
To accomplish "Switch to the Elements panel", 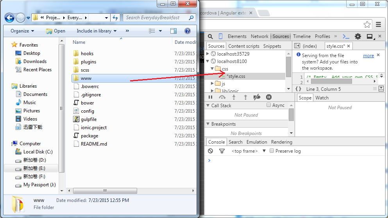I will point(237,36).
